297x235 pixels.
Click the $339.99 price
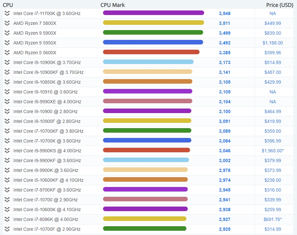[273, 200]
